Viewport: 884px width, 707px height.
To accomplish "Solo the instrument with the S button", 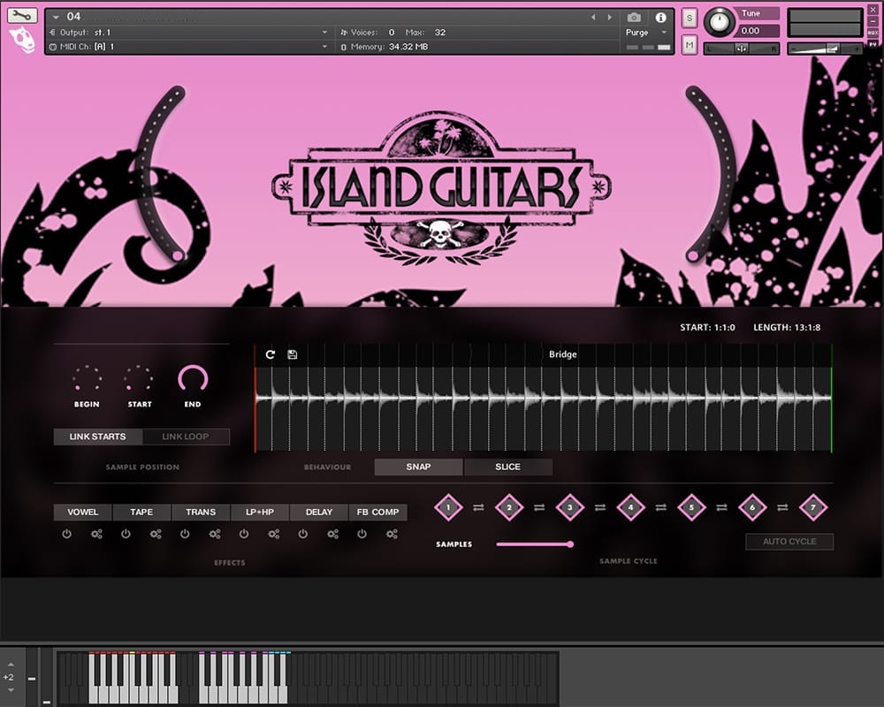I will tap(690, 19).
